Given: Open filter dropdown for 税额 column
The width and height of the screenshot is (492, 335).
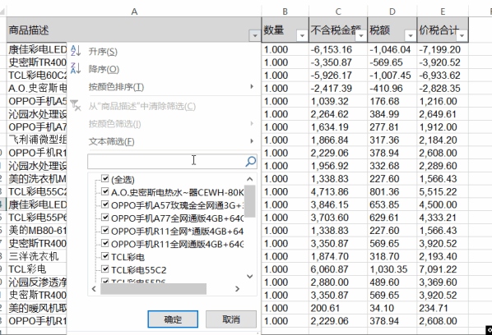Looking at the screenshot, I should point(411,36).
